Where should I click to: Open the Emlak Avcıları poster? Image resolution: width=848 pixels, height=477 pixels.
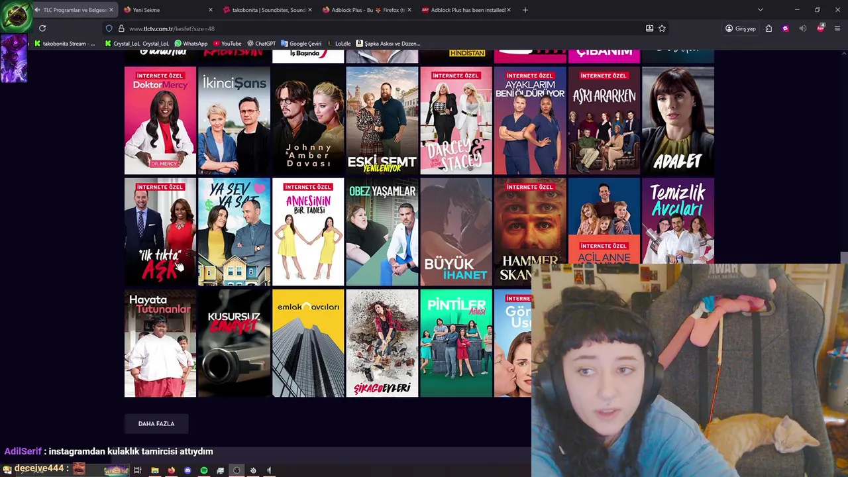[x=308, y=343]
